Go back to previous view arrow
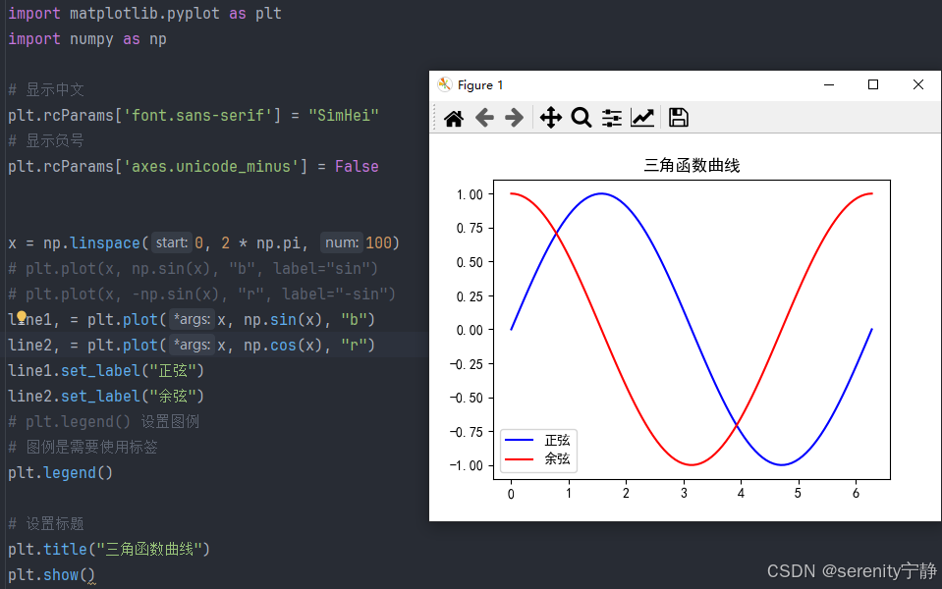 [484, 118]
